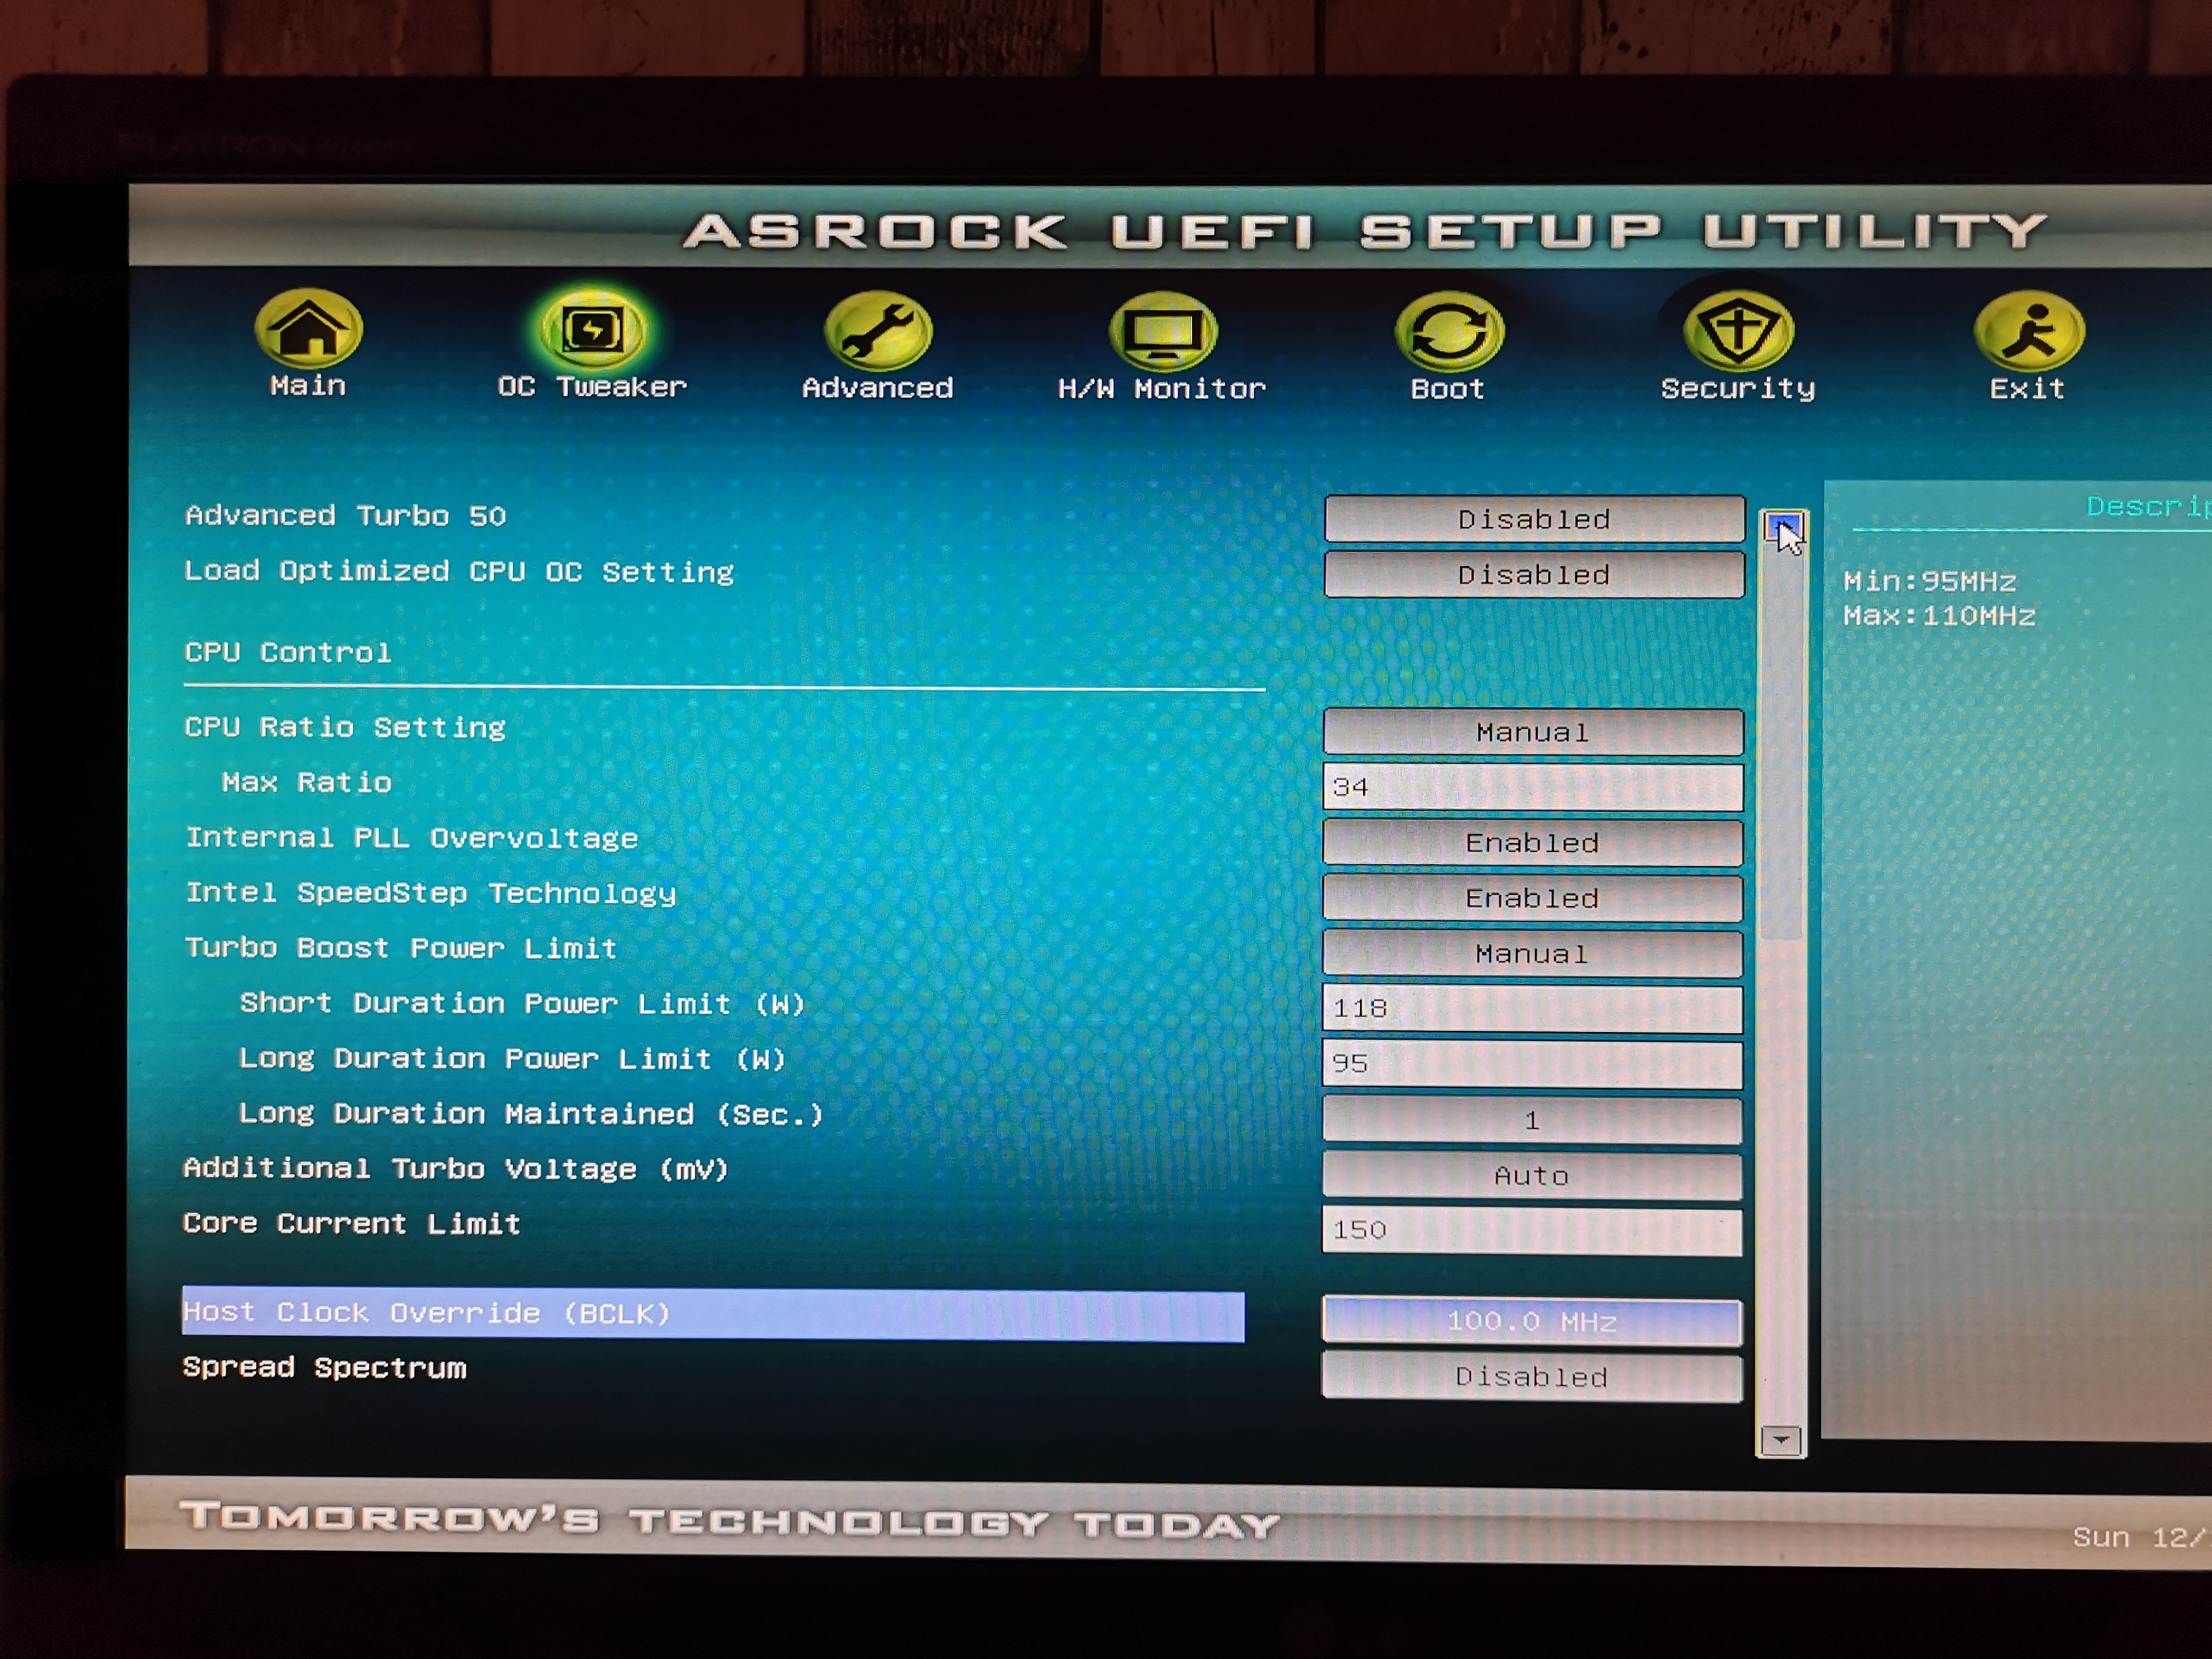This screenshot has height=1659, width=2212.
Task: Open the Advanced wrench icon
Action: tap(878, 330)
